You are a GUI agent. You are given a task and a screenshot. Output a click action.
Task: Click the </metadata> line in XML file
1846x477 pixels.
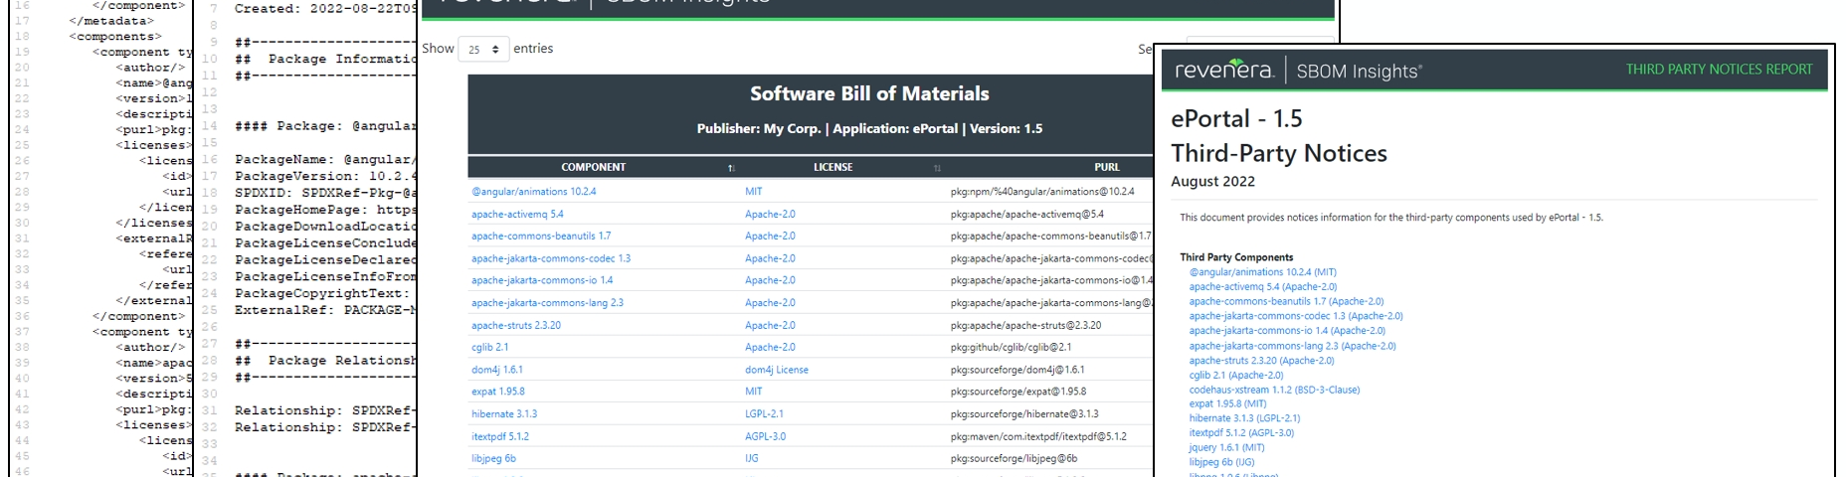(x=111, y=21)
